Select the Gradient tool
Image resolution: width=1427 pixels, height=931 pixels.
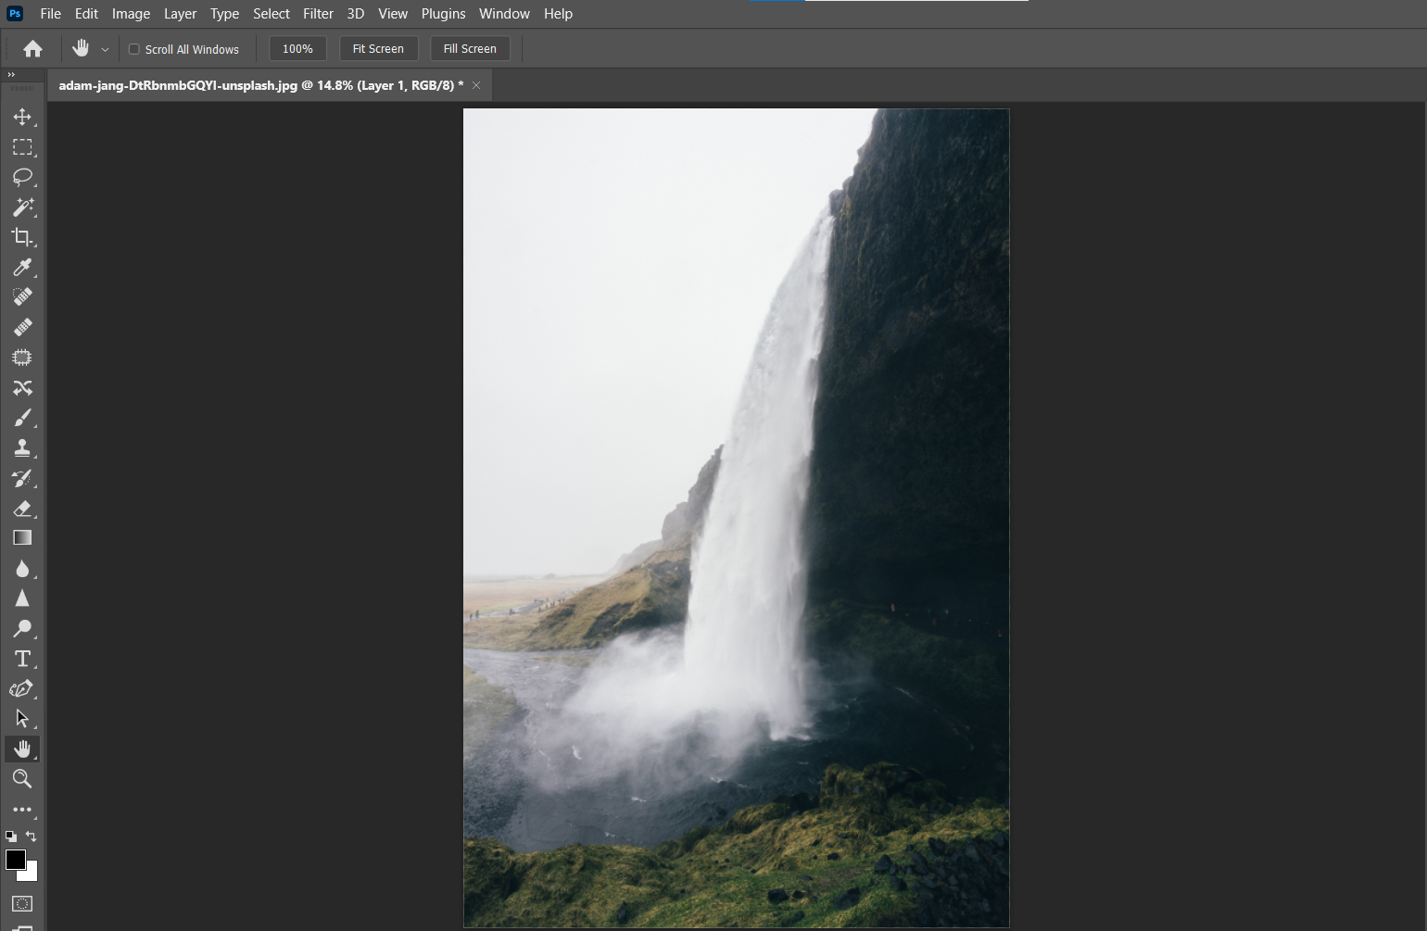tap(22, 537)
